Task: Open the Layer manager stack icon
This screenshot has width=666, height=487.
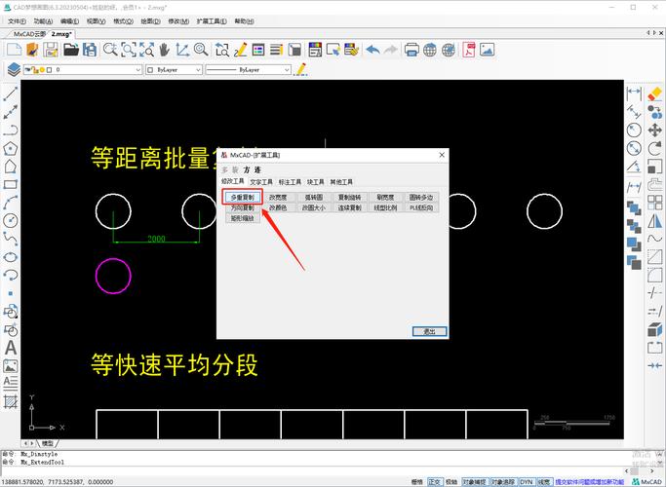Action: [x=14, y=69]
